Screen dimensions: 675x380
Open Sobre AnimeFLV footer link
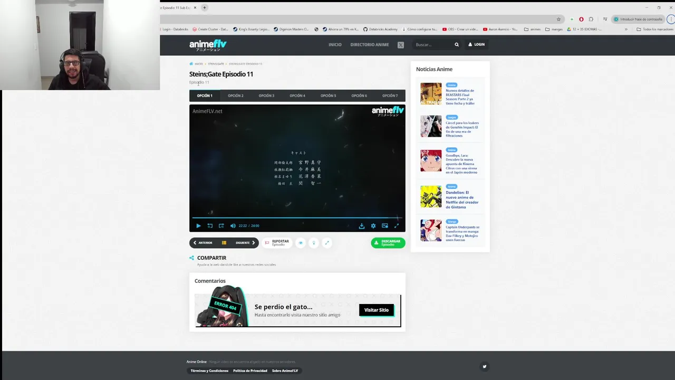pyautogui.click(x=285, y=370)
